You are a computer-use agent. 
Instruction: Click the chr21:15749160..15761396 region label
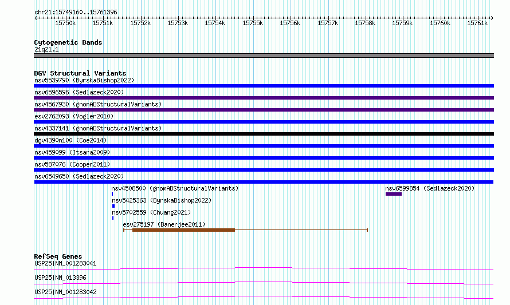coord(76,12)
